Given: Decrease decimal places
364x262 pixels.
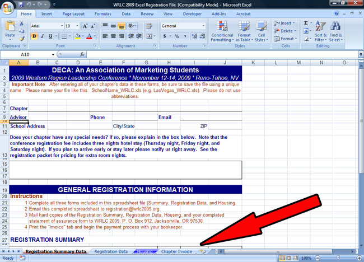Looking at the screenshot, I should [202, 36].
